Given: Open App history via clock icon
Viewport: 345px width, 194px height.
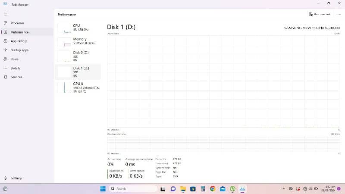Looking at the screenshot, I should point(6,41).
